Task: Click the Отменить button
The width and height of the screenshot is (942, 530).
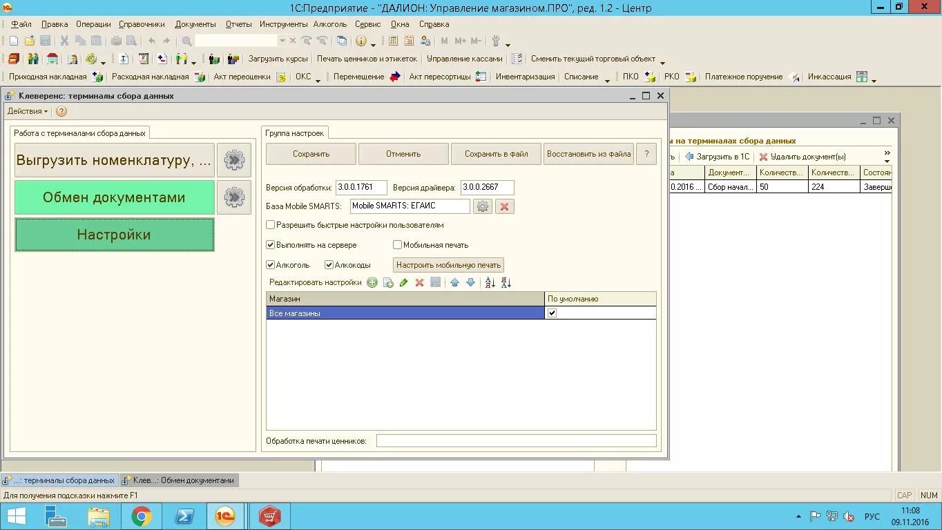Action: coord(403,154)
